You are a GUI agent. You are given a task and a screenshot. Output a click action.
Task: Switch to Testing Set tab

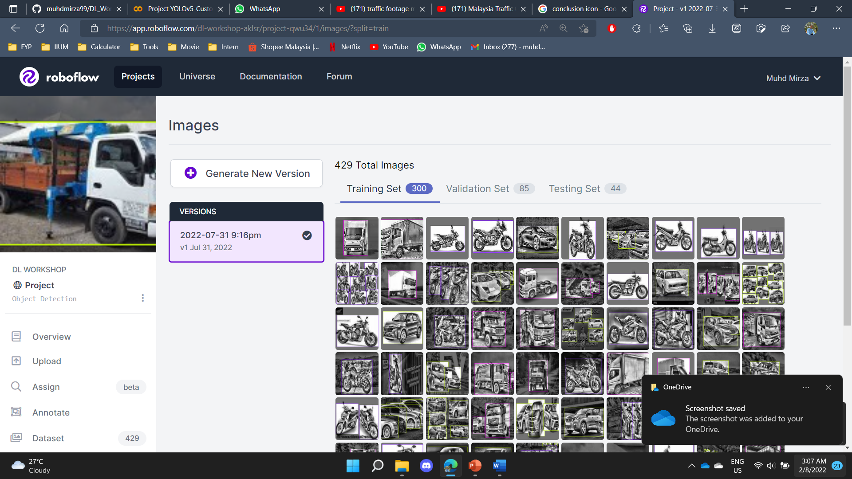tap(587, 189)
